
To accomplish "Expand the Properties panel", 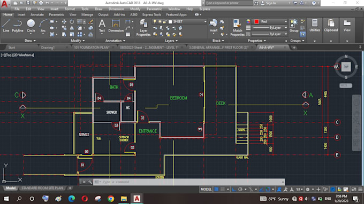I will point(257,41).
